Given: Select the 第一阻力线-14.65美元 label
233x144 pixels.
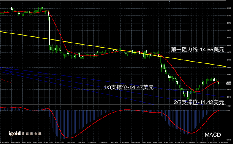Looking at the screenshot, I should [x=197, y=50].
